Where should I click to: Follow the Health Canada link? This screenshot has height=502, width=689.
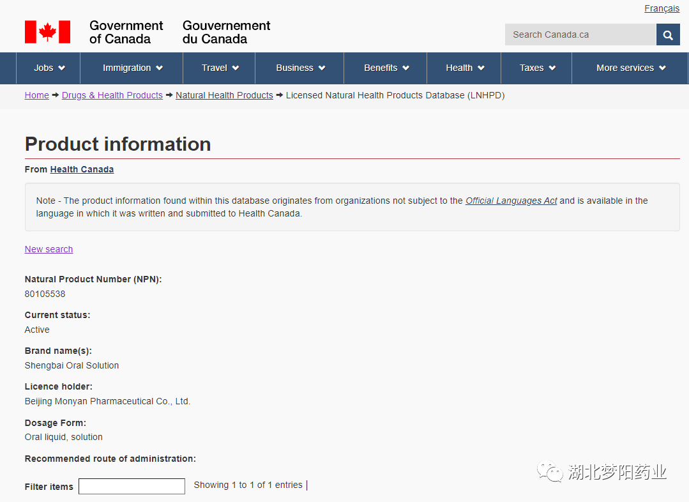[82, 169]
